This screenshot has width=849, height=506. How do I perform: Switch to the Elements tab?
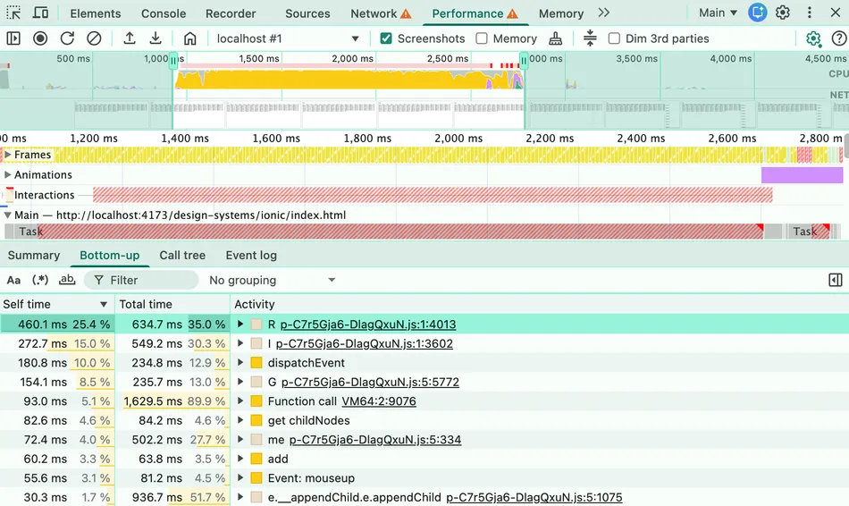click(x=96, y=13)
